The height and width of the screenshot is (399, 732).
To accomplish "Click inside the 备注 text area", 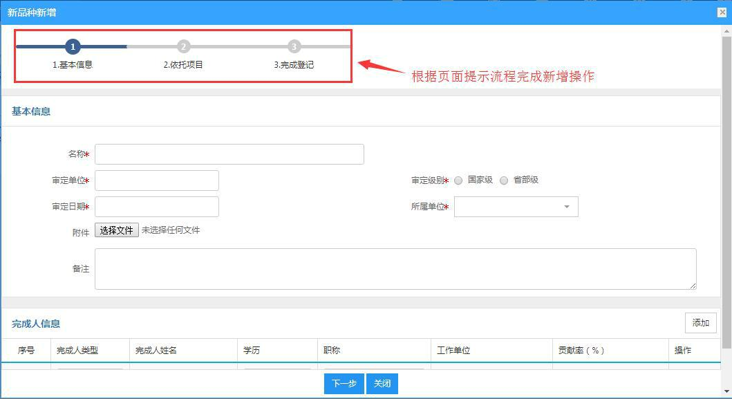I will 395,269.
